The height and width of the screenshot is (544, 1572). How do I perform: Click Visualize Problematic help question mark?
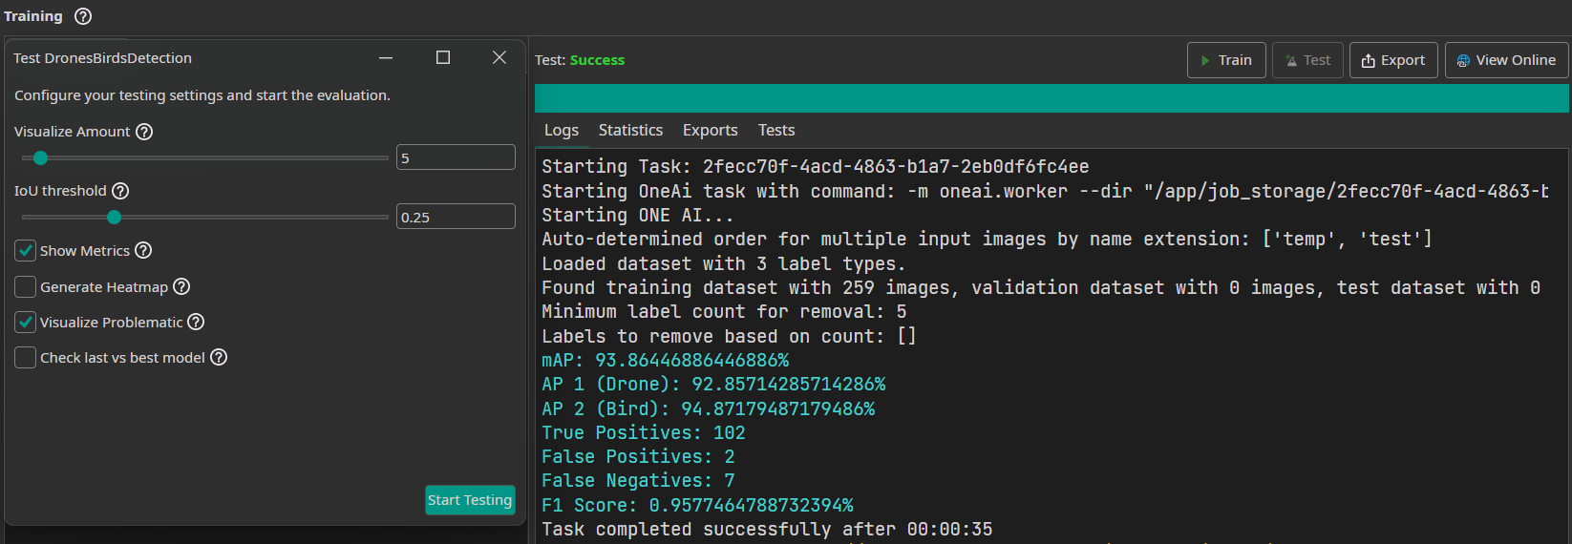pyautogui.click(x=196, y=322)
